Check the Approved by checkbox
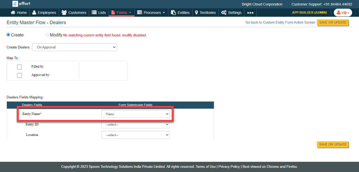This screenshot has width=359, height=172. coord(19,75)
